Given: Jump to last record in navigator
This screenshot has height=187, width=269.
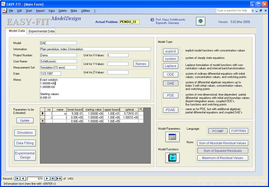Looking at the screenshot, I should tap(53, 179).
